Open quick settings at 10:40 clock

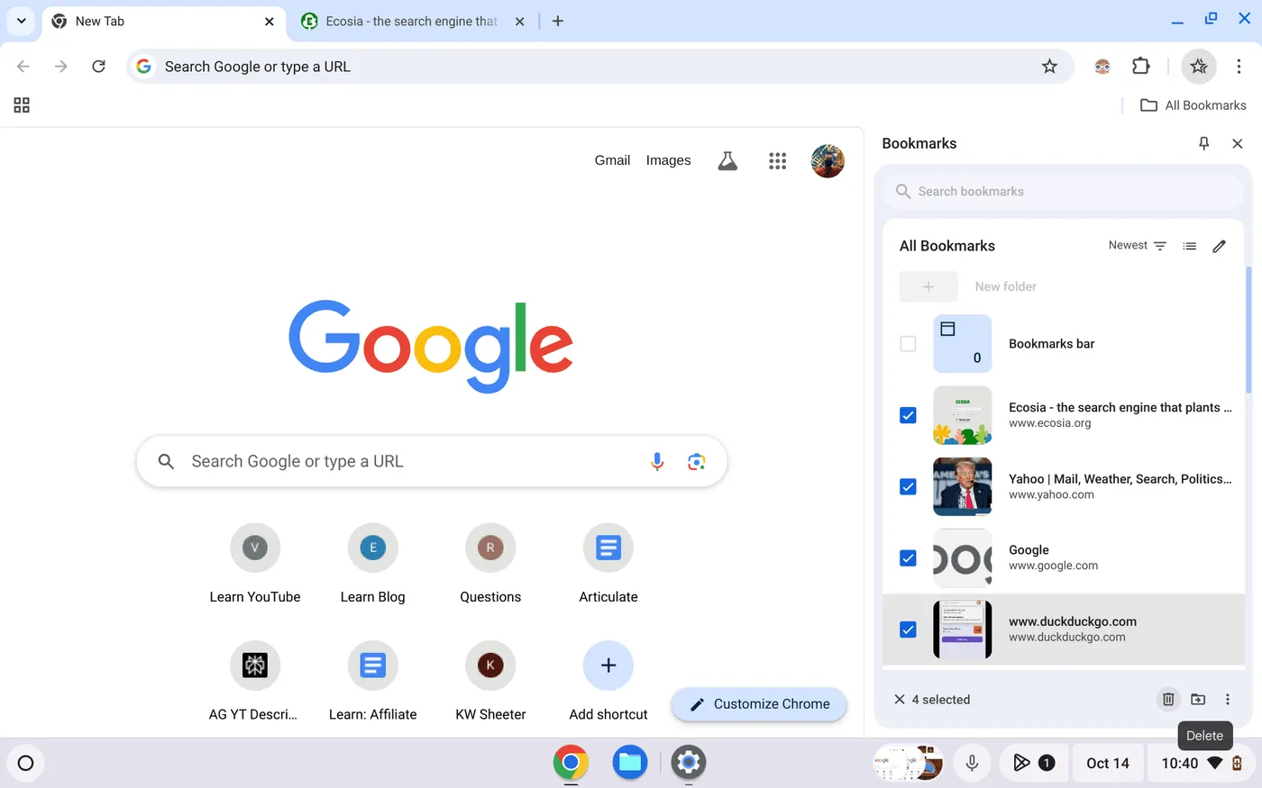pyautogui.click(x=1202, y=763)
